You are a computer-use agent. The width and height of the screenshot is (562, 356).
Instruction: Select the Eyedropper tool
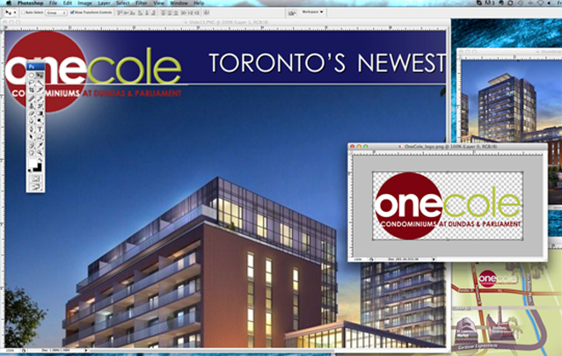40,145
